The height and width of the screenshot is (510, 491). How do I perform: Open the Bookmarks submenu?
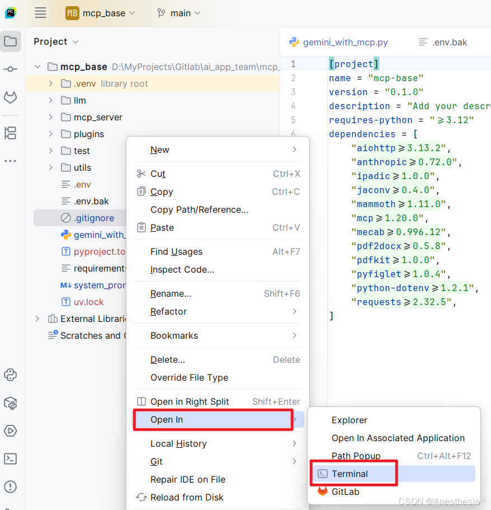point(218,335)
